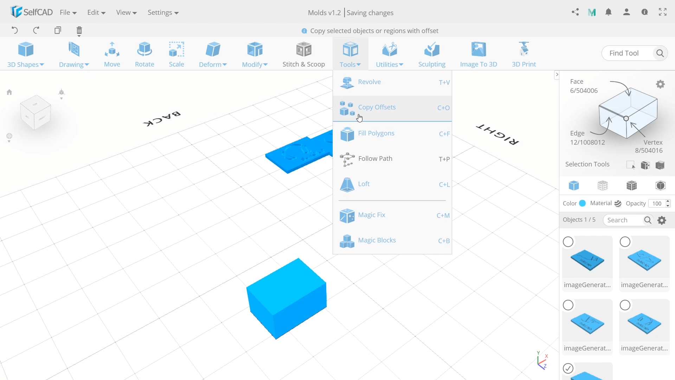Screen dimensions: 675x380
Task: Click the objects search magnifier icon
Action: (x=648, y=220)
